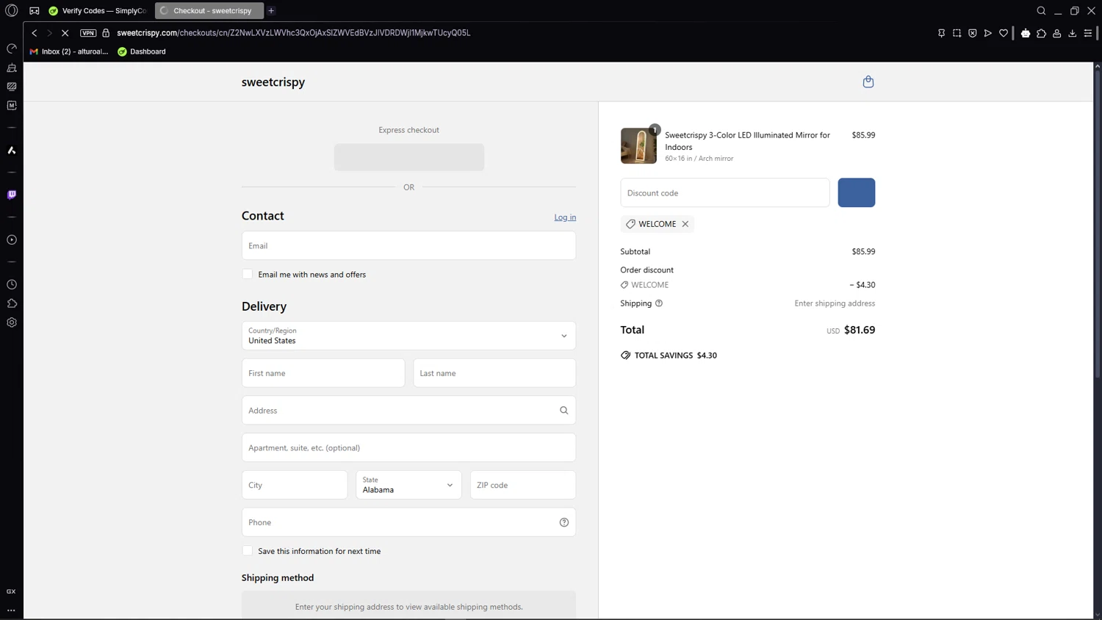Remove the WELCOME discount code
Screen dimensions: 1102x620
coord(685,224)
